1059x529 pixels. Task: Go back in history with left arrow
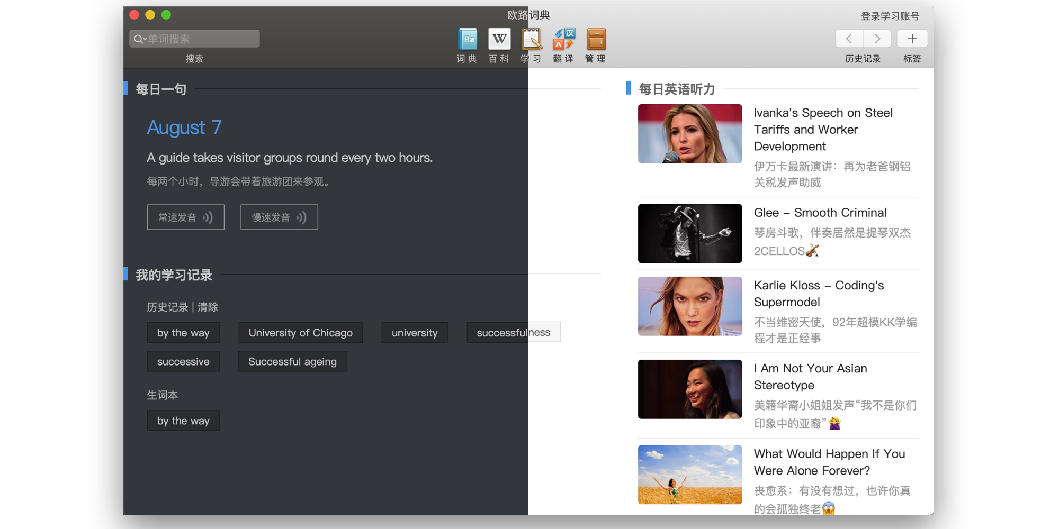(x=849, y=39)
